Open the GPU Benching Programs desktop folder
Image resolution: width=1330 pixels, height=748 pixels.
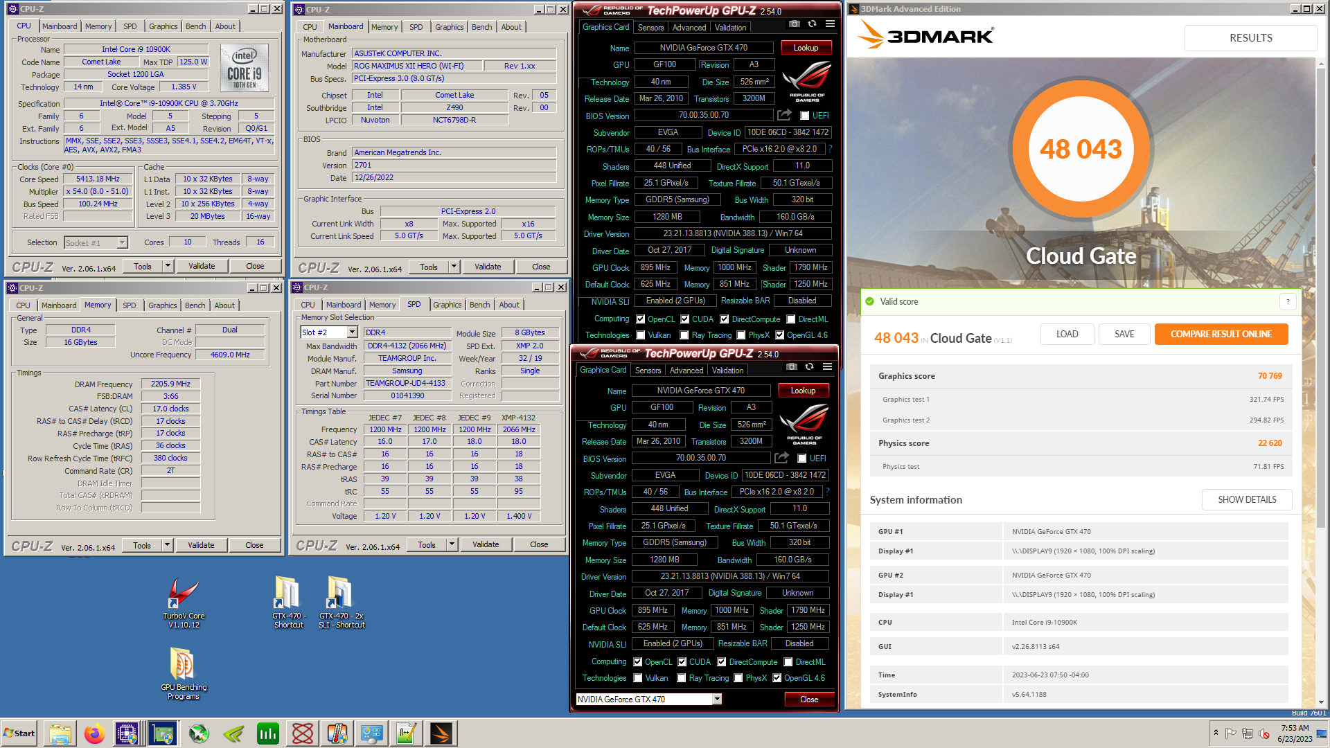(x=184, y=674)
